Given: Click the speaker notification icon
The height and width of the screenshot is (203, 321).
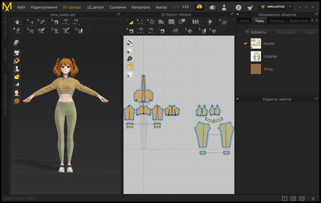Looking at the screenshot, I should click(212, 8).
